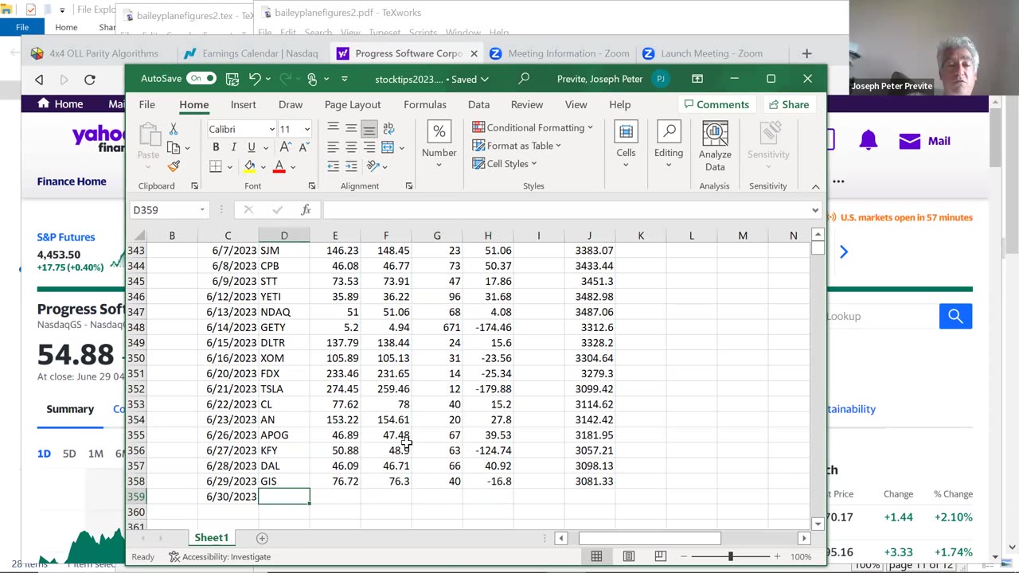Click Accessibility: Investigate status
1019x573 pixels.
220,556
